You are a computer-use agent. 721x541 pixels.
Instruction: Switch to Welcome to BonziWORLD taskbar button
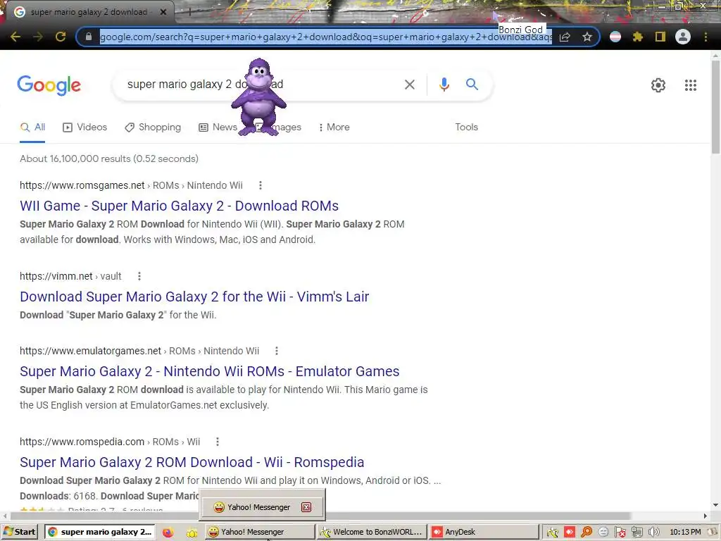pyautogui.click(x=372, y=532)
